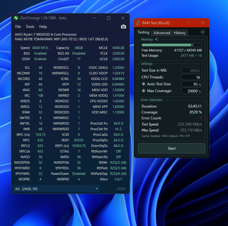Click the Capacity value 48GB
This screenshot has width=228, height=226.
coord(79,48)
